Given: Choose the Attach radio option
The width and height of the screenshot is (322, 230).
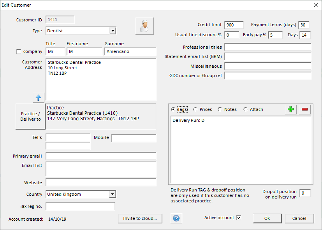Looking at the screenshot, I should coord(246,110).
